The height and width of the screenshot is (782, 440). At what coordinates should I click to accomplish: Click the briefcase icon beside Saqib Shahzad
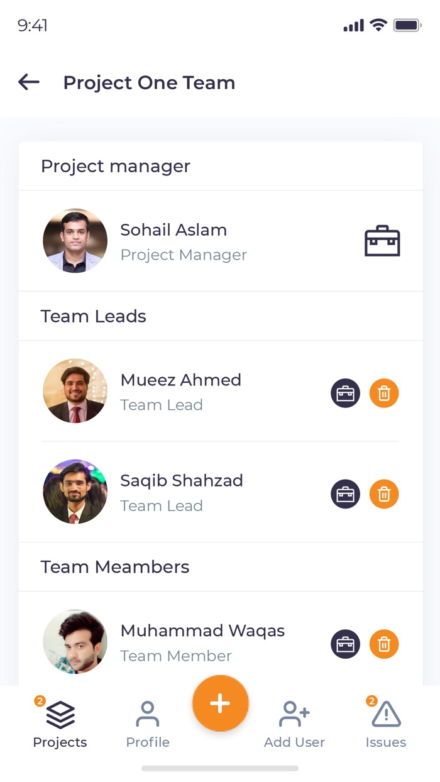coord(345,493)
